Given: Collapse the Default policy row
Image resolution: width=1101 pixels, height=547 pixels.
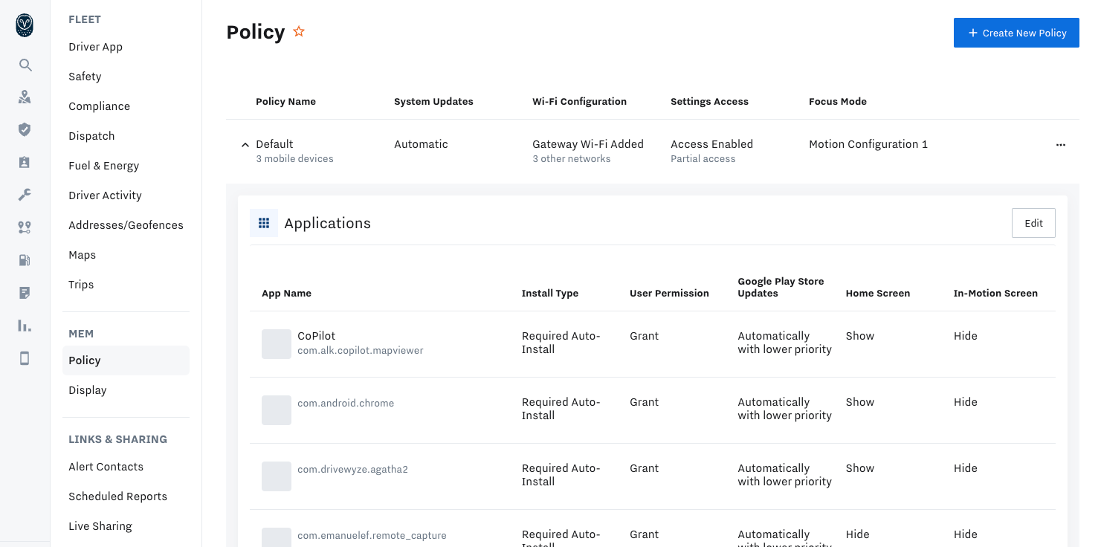Looking at the screenshot, I should (245, 145).
